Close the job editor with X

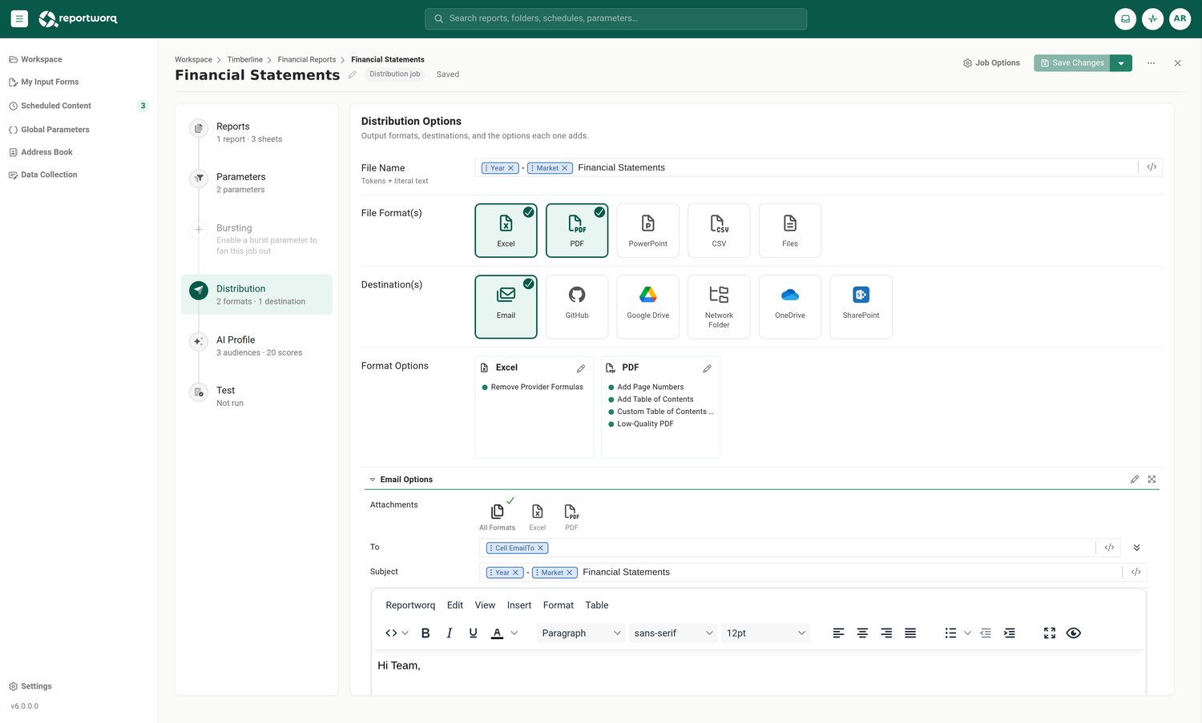pyautogui.click(x=1177, y=63)
